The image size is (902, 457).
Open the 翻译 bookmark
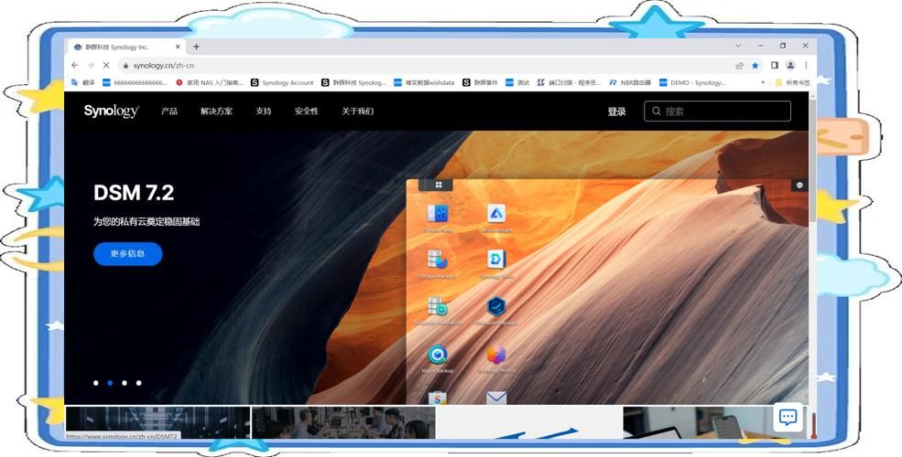click(x=82, y=82)
